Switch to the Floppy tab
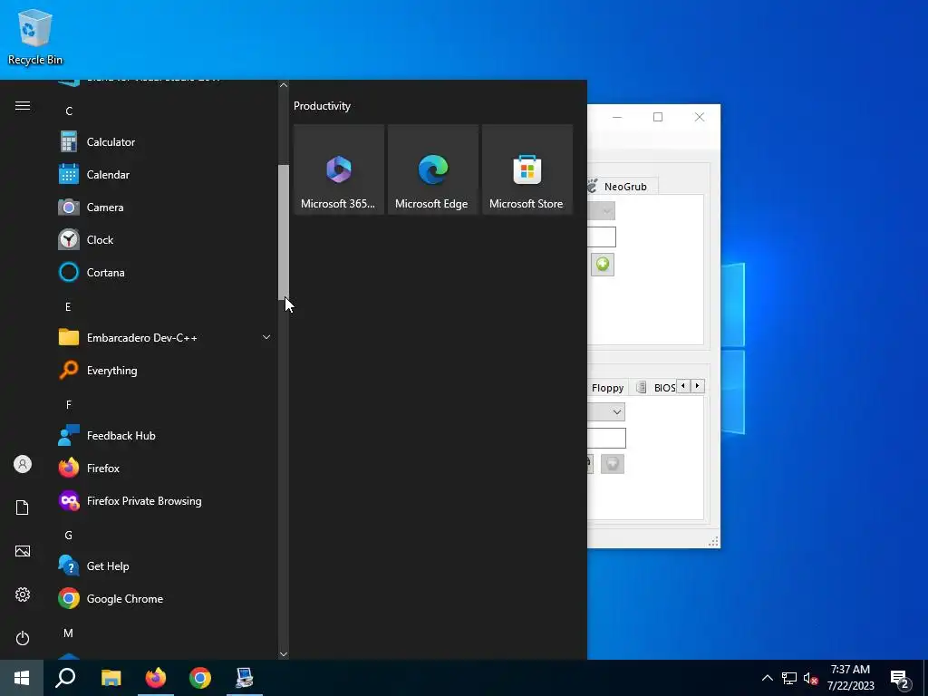The width and height of the screenshot is (928, 696). coord(607,388)
